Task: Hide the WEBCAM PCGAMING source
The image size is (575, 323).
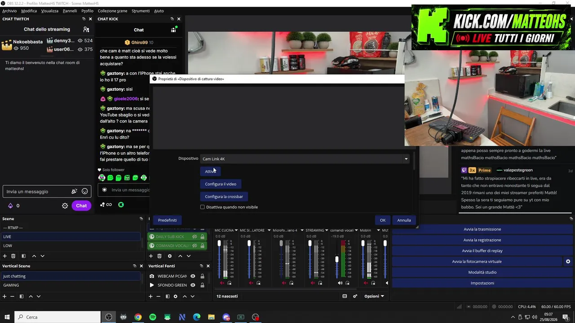Action: point(193,276)
